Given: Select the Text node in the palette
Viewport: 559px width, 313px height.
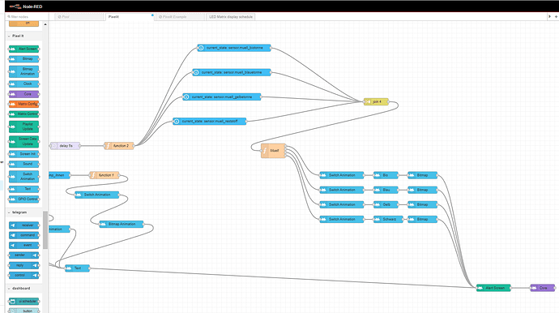Looking at the screenshot, I should pyautogui.click(x=23, y=189).
